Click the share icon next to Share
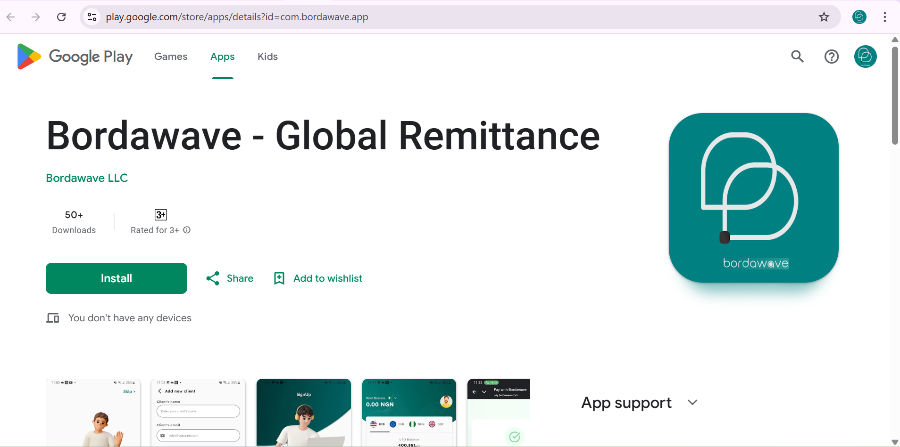Viewport: 900px width, 447px height. click(213, 278)
